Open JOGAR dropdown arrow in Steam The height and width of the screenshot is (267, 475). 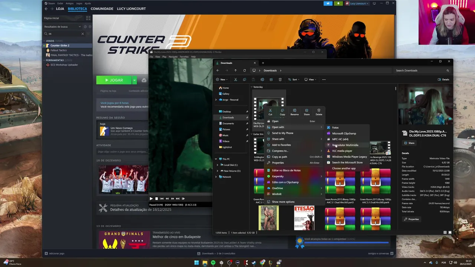pos(134,80)
